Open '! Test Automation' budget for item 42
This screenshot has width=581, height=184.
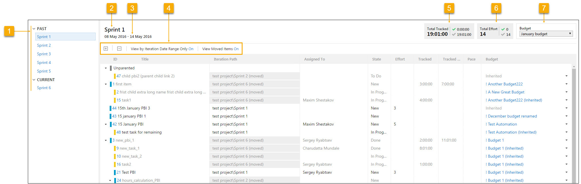pyautogui.click(x=501, y=124)
